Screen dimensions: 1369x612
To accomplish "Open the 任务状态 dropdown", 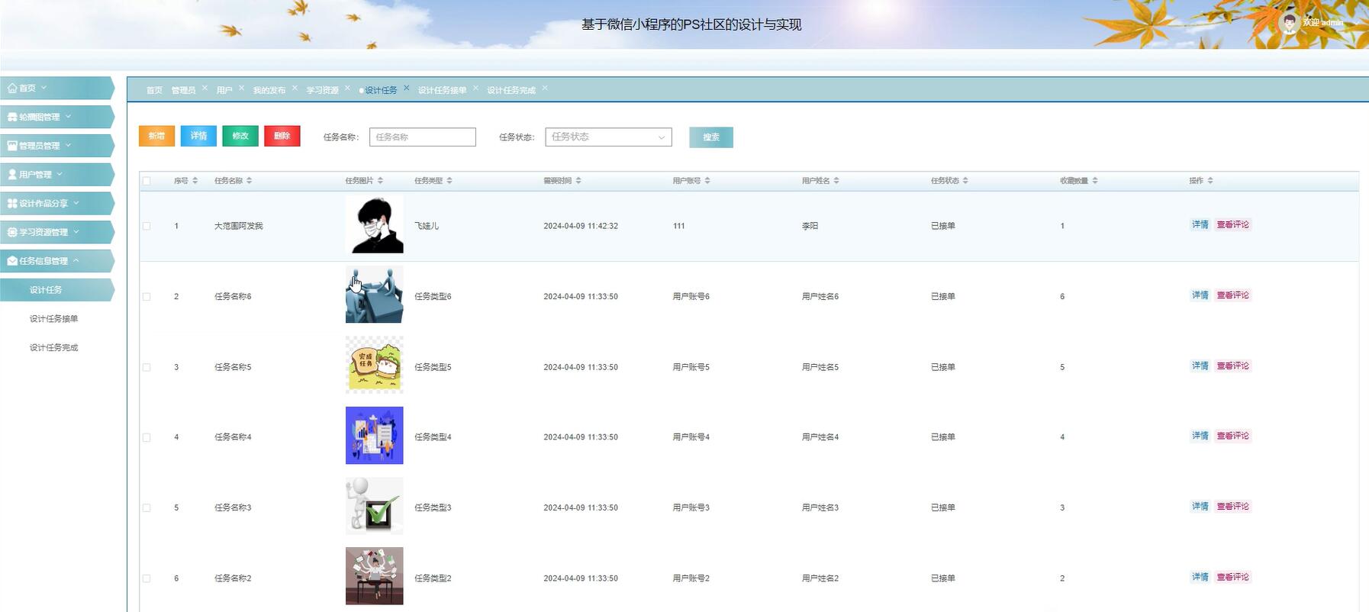I will click(x=608, y=137).
